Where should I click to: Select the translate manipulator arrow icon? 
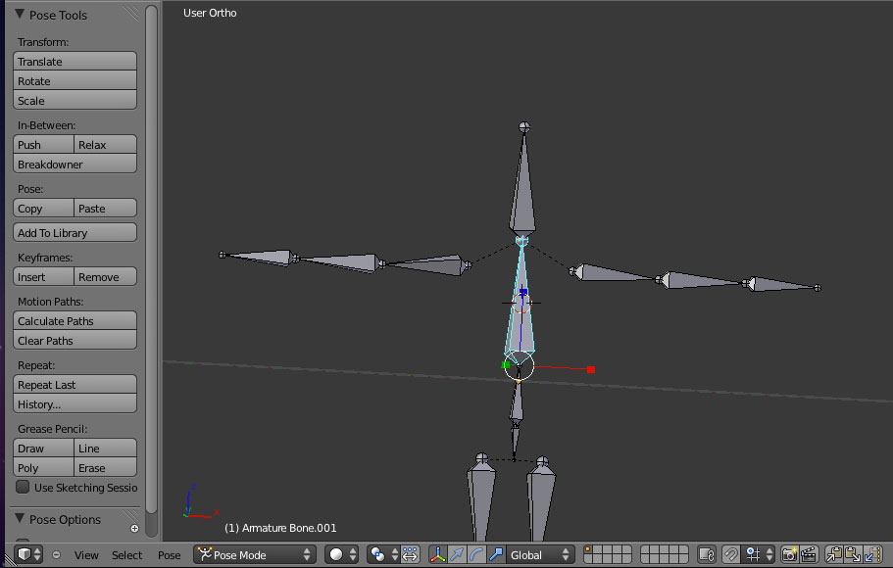(x=457, y=554)
